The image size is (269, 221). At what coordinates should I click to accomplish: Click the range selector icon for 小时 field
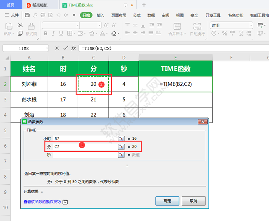[121, 139]
